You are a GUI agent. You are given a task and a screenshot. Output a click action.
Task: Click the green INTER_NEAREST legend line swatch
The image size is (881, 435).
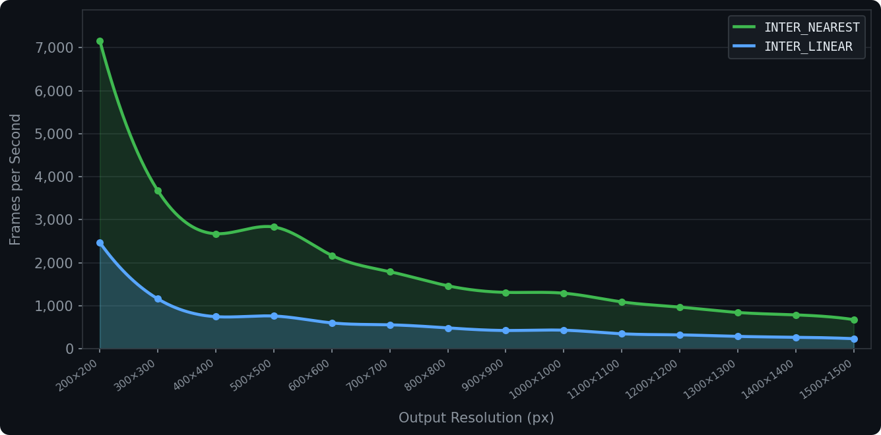tap(745, 28)
